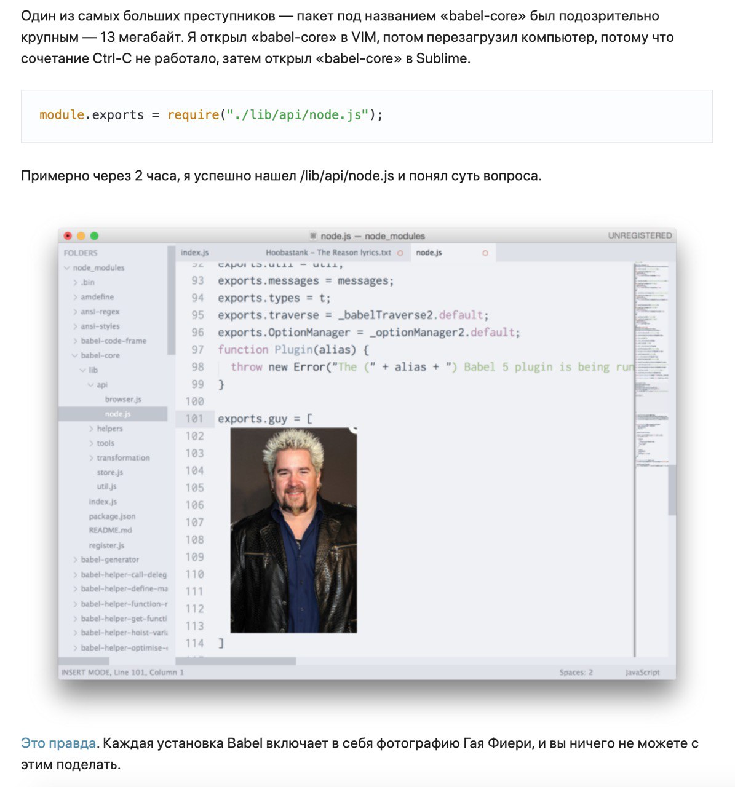The height and width of the screenshot is (787, 735).
Task: Click the Guy Fieri photo in the editor
Action: [293, 530]
